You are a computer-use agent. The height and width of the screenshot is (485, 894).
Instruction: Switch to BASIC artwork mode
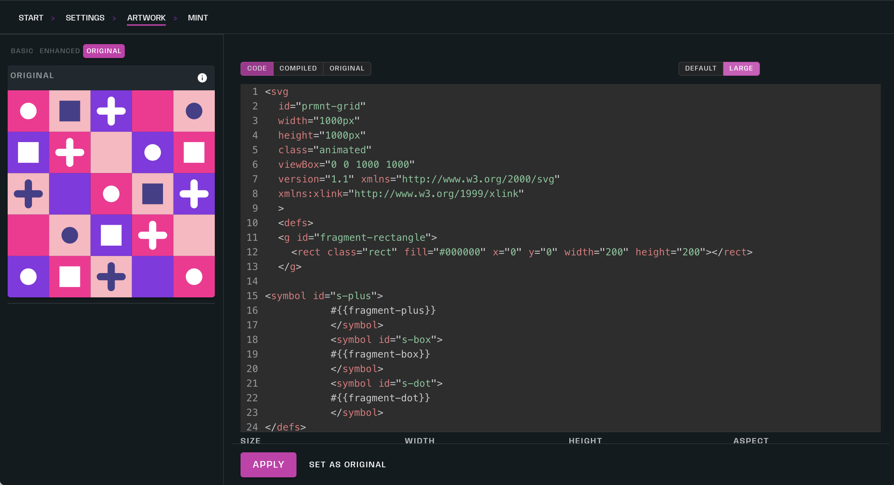(22, 51)
